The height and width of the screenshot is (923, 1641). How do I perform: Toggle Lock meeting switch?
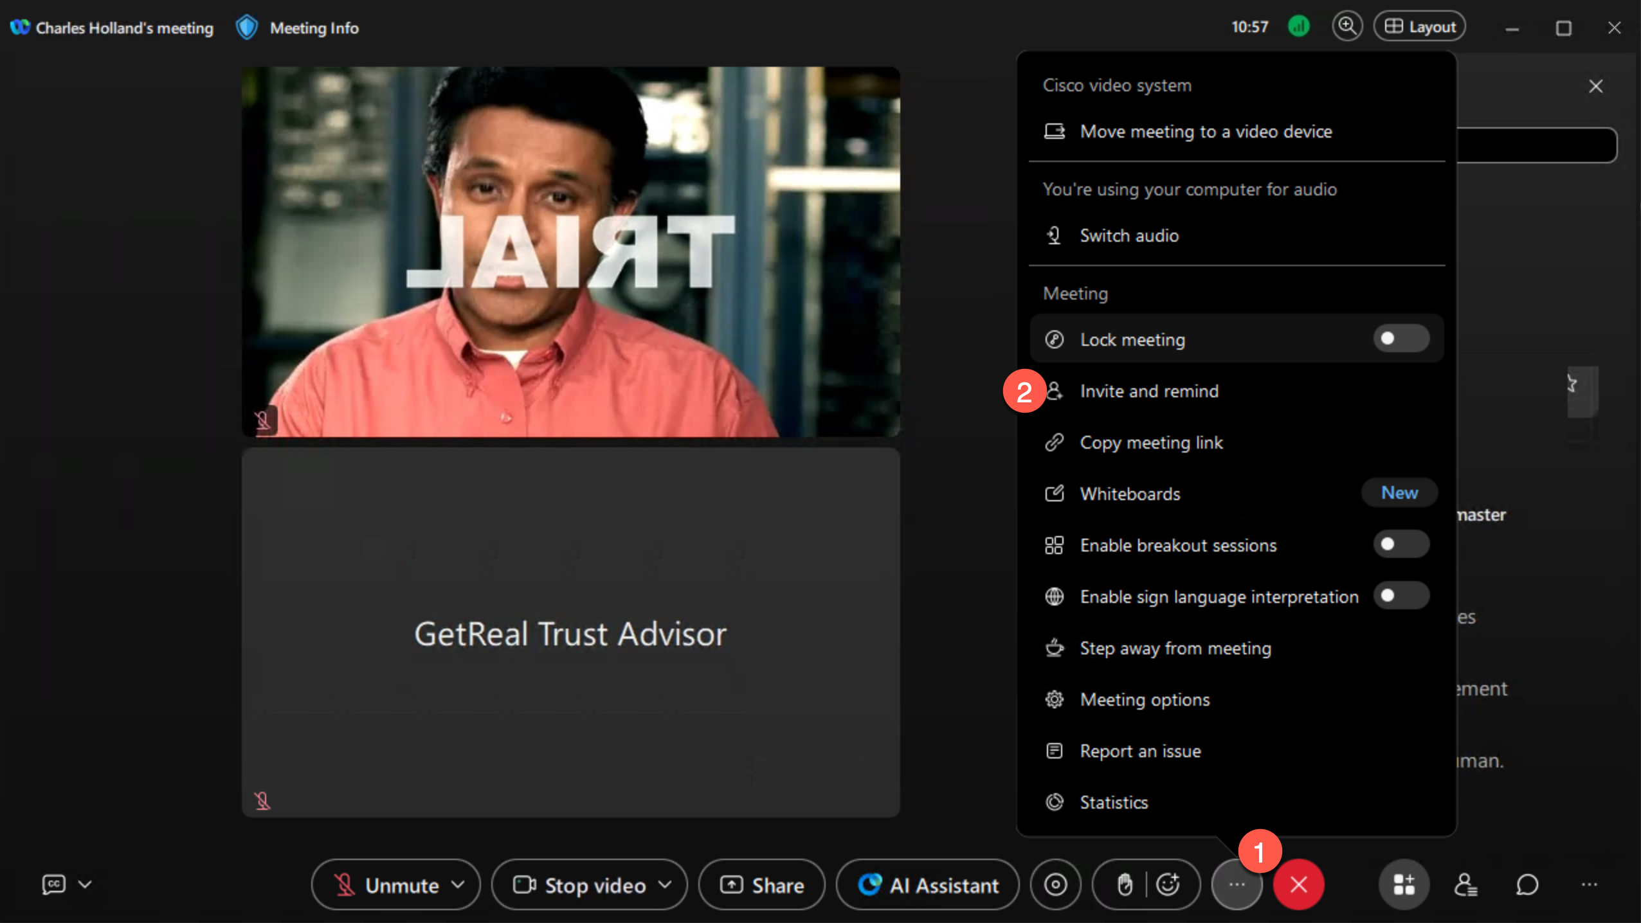[1401, 339]
